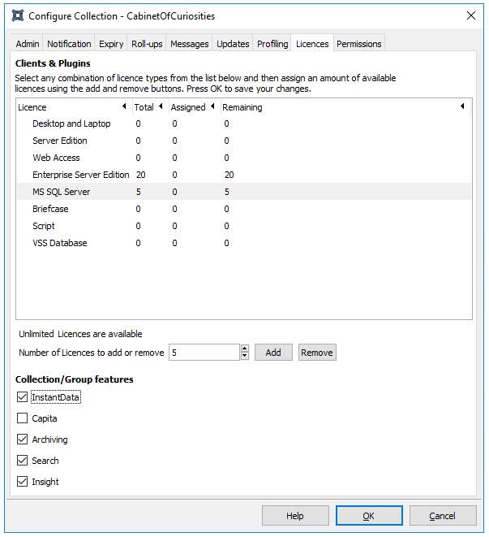
Task: Toggle the Archiving checkbox
Action: [22, 440]
